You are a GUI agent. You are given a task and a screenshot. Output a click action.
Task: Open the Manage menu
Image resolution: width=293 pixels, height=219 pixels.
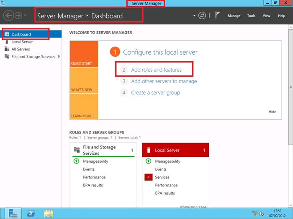pyautogui.click(x=234, y=16)
